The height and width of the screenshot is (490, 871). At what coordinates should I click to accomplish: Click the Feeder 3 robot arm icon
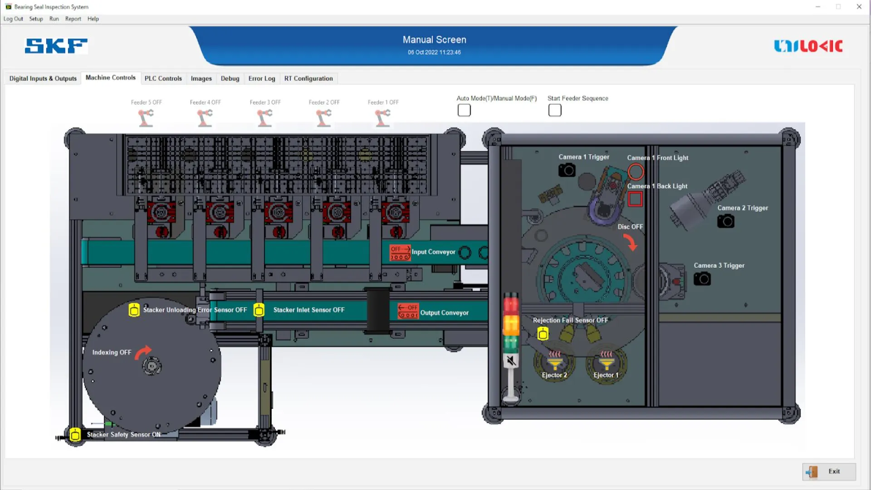pyautogui.click(x=265, y=118)
